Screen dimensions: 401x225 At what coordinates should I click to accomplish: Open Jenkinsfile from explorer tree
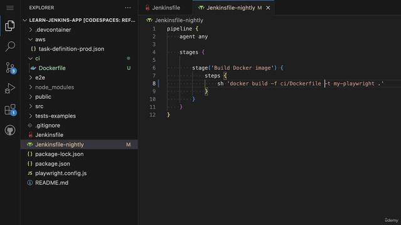click(x=49, y=135)
